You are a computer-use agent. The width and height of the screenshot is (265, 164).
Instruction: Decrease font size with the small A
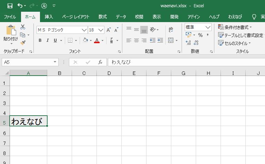pyautogui.click(x=116, y=30)
